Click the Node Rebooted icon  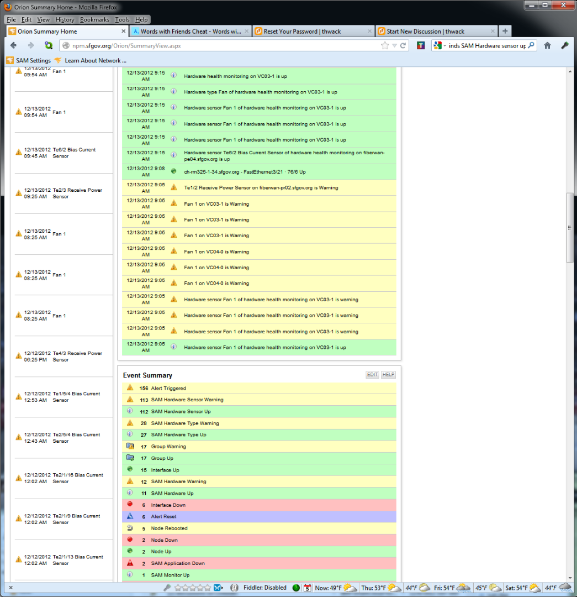point(130,528)
